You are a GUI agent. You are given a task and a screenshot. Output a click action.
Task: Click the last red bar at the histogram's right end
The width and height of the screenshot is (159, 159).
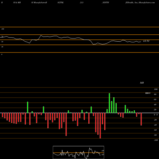141,119
